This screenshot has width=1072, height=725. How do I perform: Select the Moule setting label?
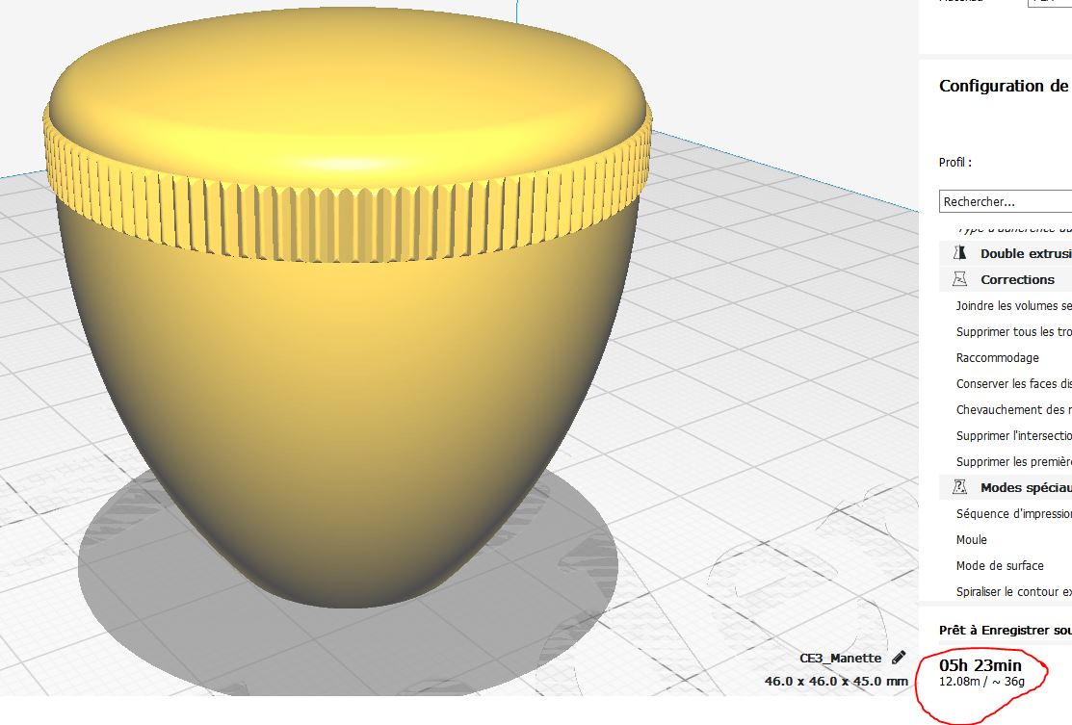[x=971, y=540]
